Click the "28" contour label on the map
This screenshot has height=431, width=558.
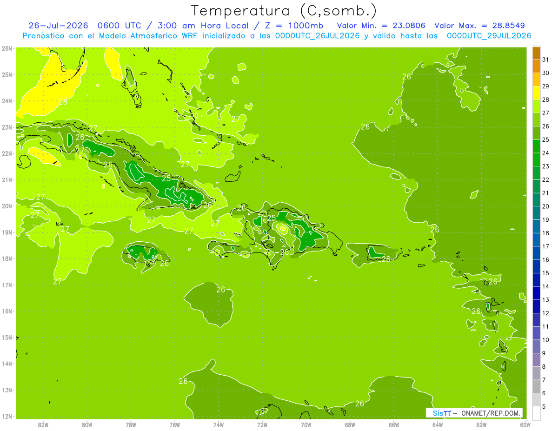click(x=63, y=102)
